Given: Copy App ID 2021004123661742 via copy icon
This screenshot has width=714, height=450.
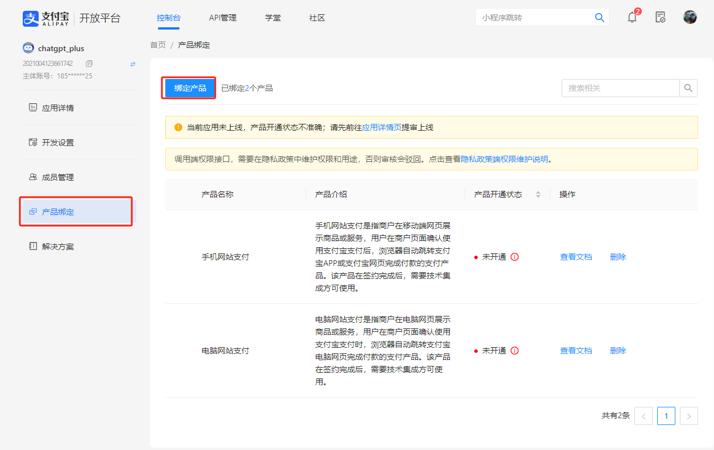Looking at the screenshot, I should pos(88,64).
